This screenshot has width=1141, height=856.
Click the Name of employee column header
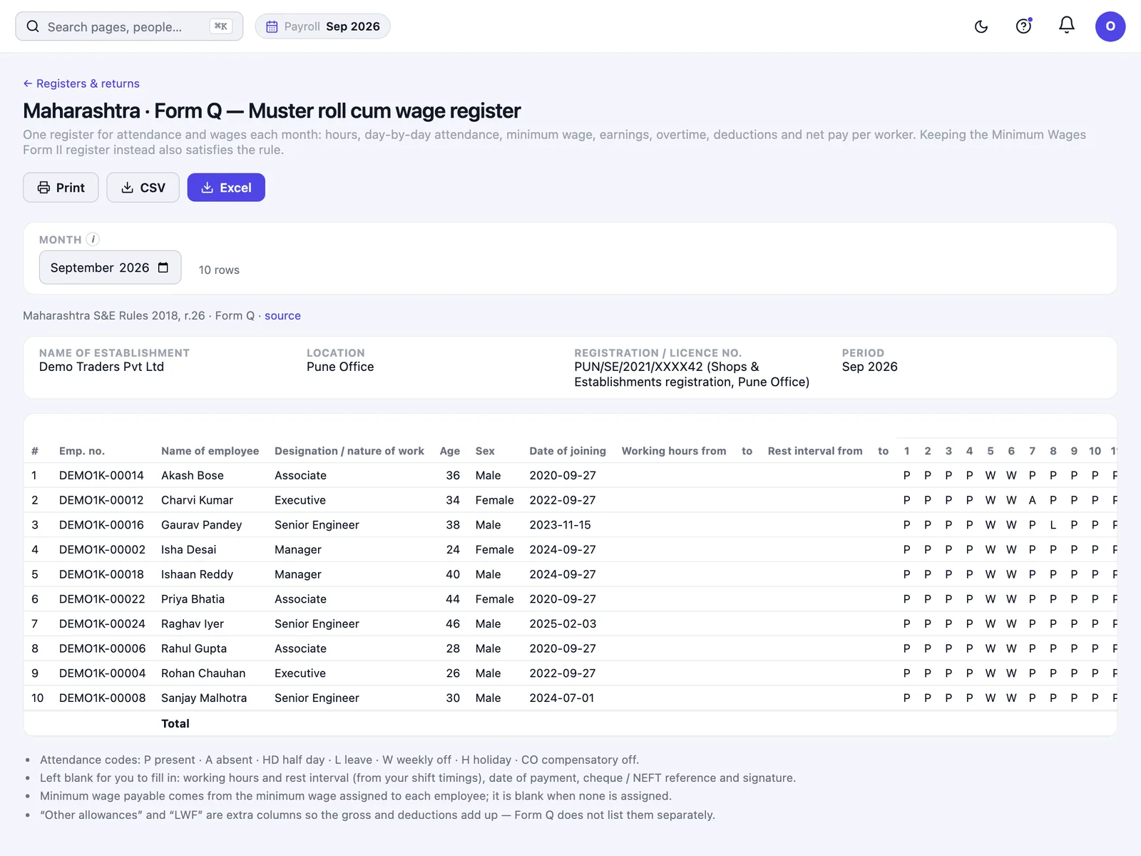(210, 451)
